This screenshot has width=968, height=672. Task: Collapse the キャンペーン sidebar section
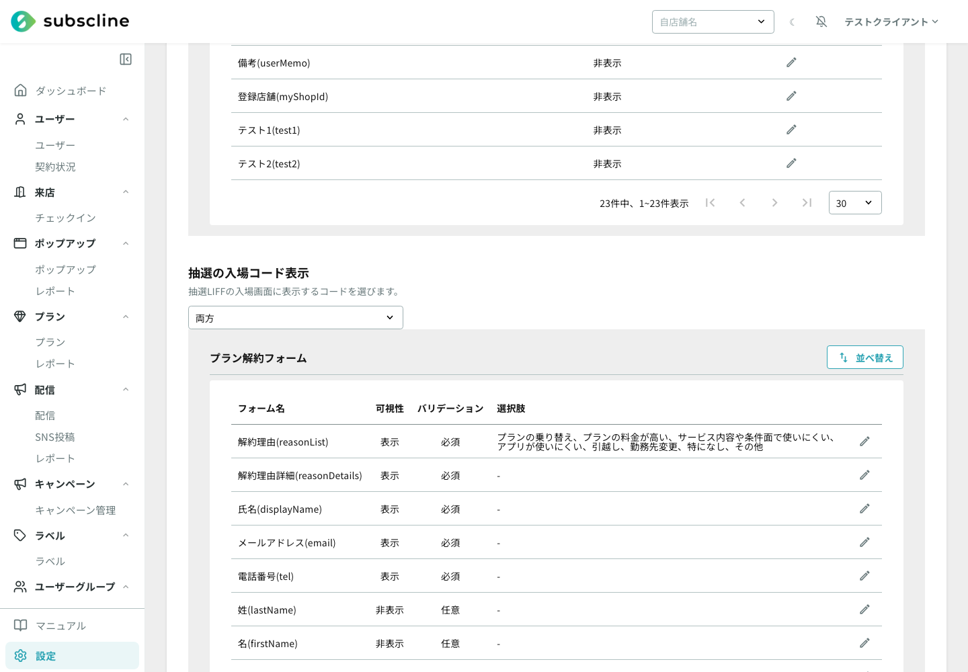(126, 484)
